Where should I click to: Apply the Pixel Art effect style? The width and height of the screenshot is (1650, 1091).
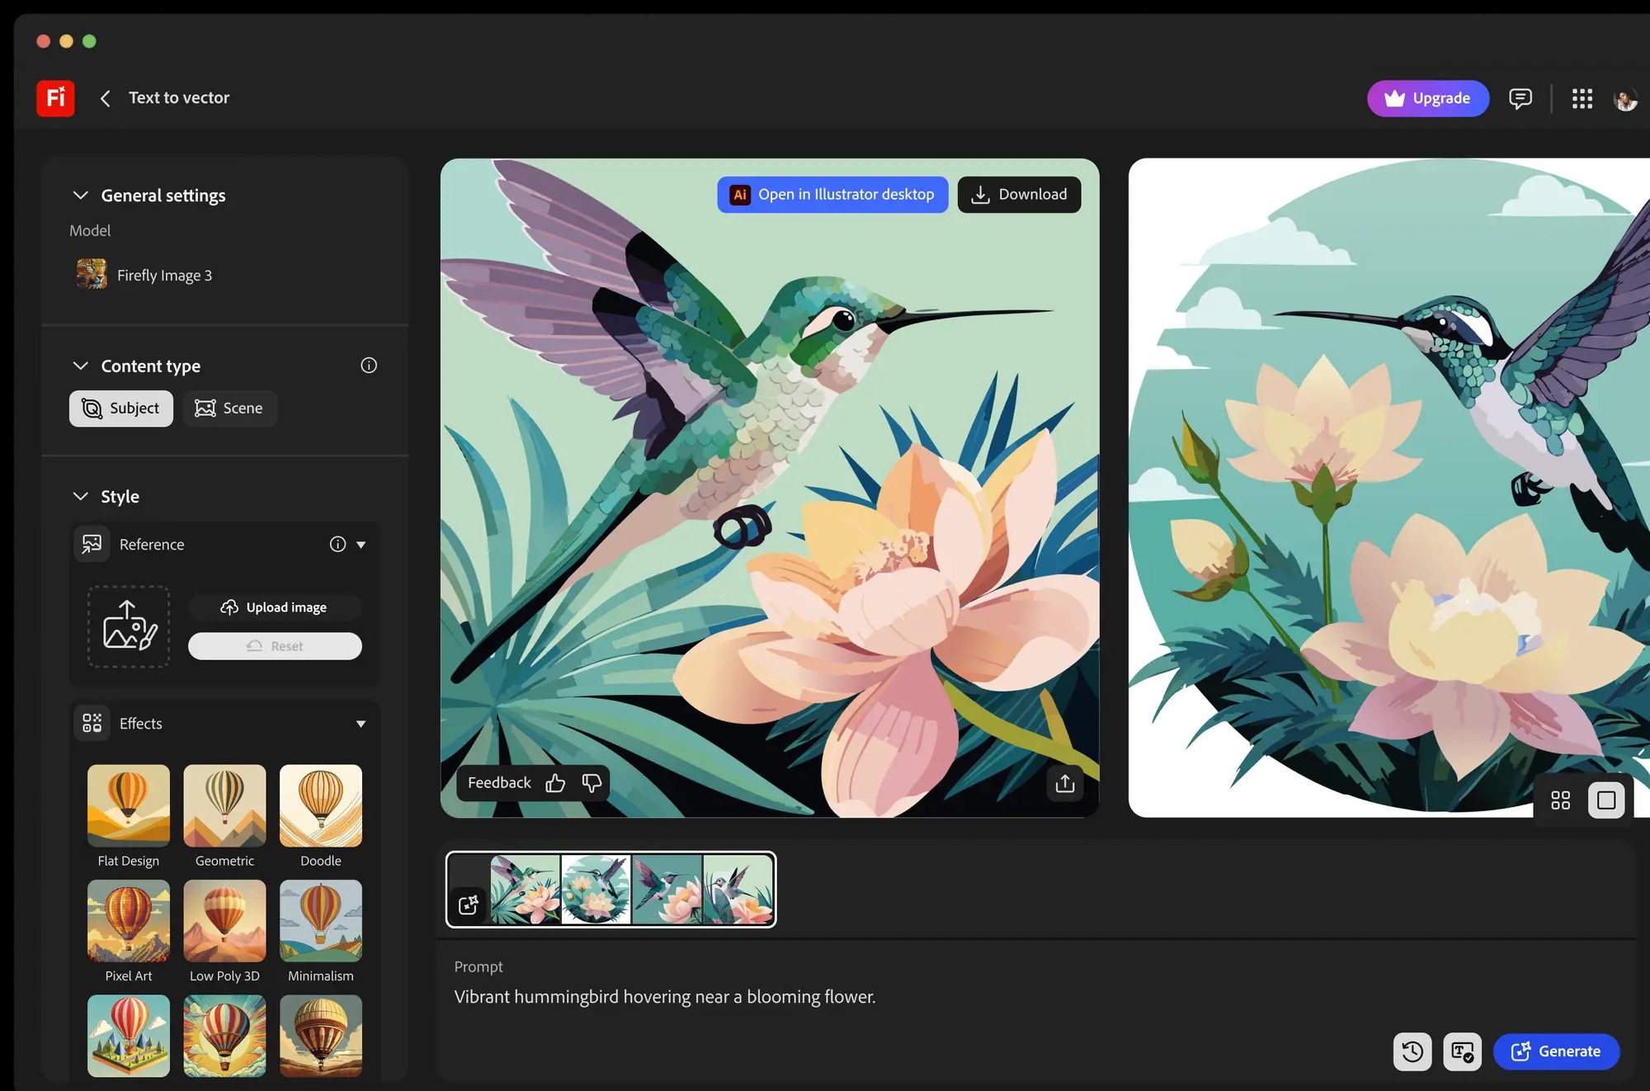pos(128,921)
